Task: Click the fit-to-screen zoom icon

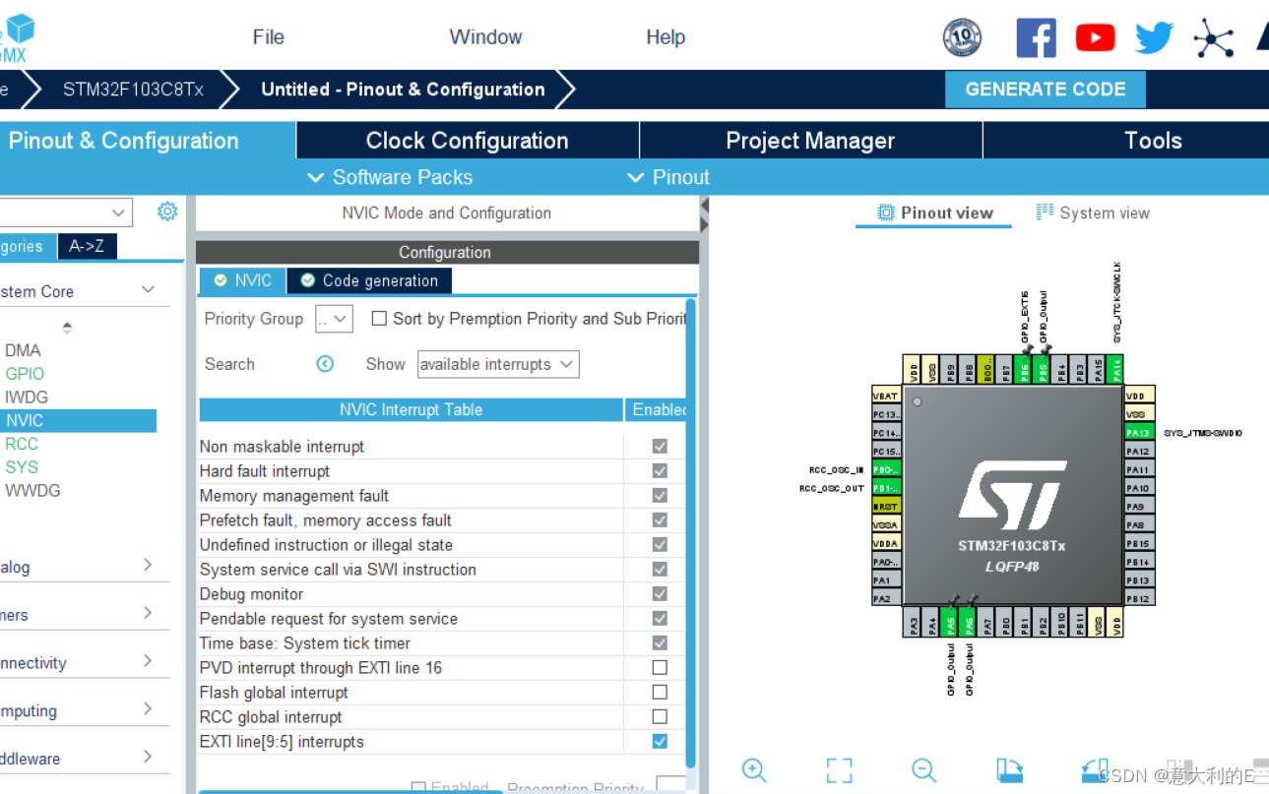Action: coord(839,770)
